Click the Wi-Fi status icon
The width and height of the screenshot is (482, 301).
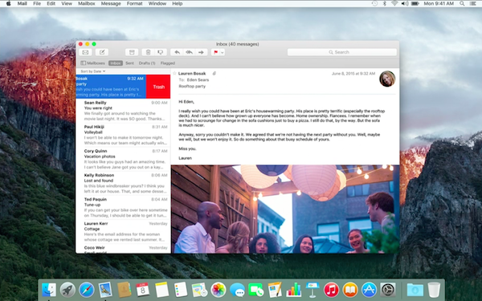(394, 4)
